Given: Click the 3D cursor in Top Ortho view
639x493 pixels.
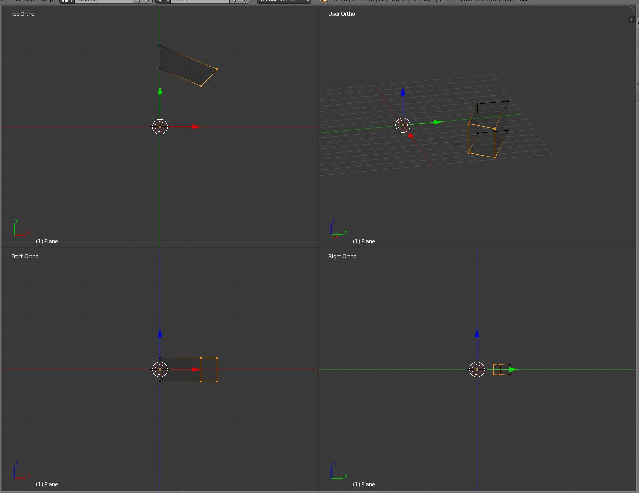Looking at the screenshot, I should 160,127.
